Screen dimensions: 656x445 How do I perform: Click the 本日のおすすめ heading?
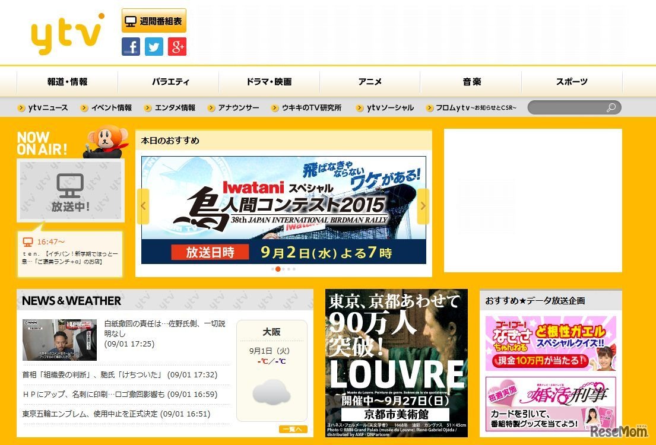click(170, 141)
